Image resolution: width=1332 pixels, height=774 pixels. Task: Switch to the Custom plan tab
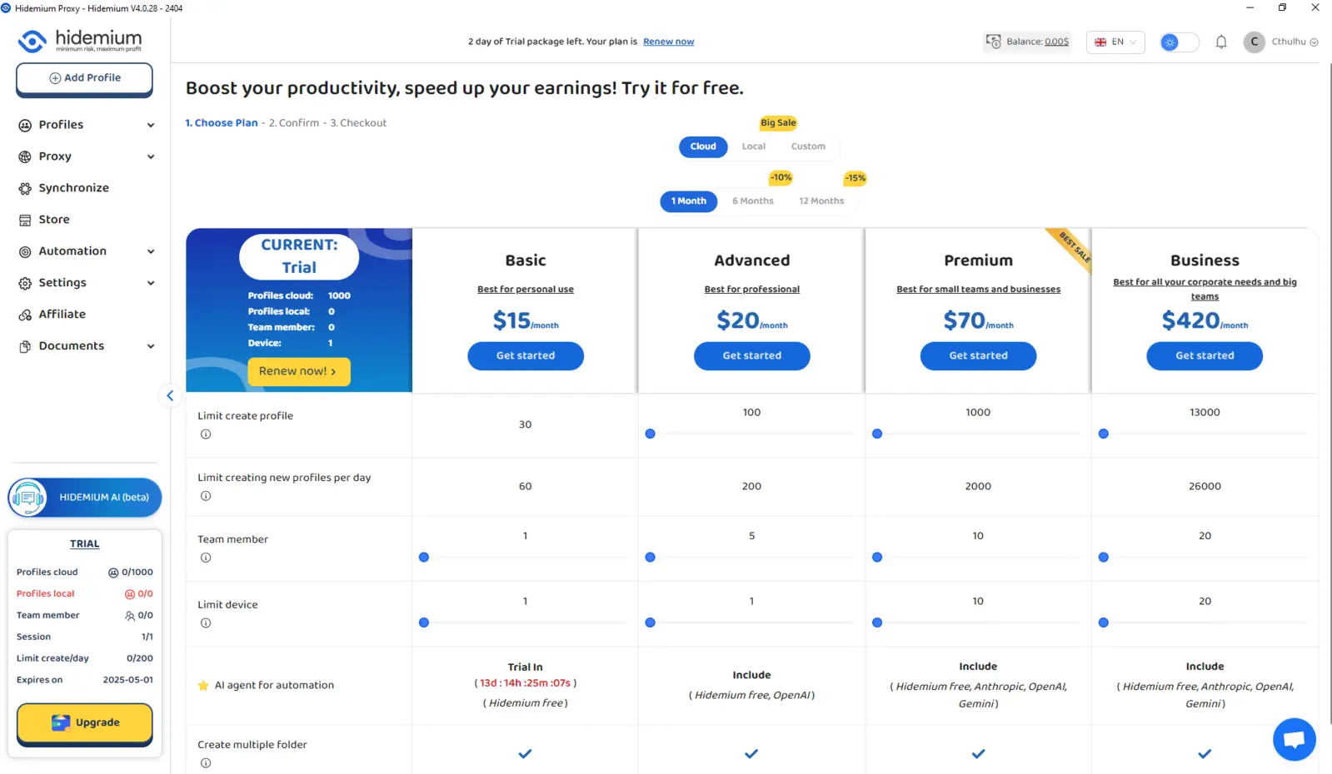tap(808, 146)
